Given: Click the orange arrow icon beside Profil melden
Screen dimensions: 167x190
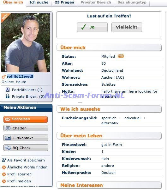Looking at the screenshot, I should [4, 181].
